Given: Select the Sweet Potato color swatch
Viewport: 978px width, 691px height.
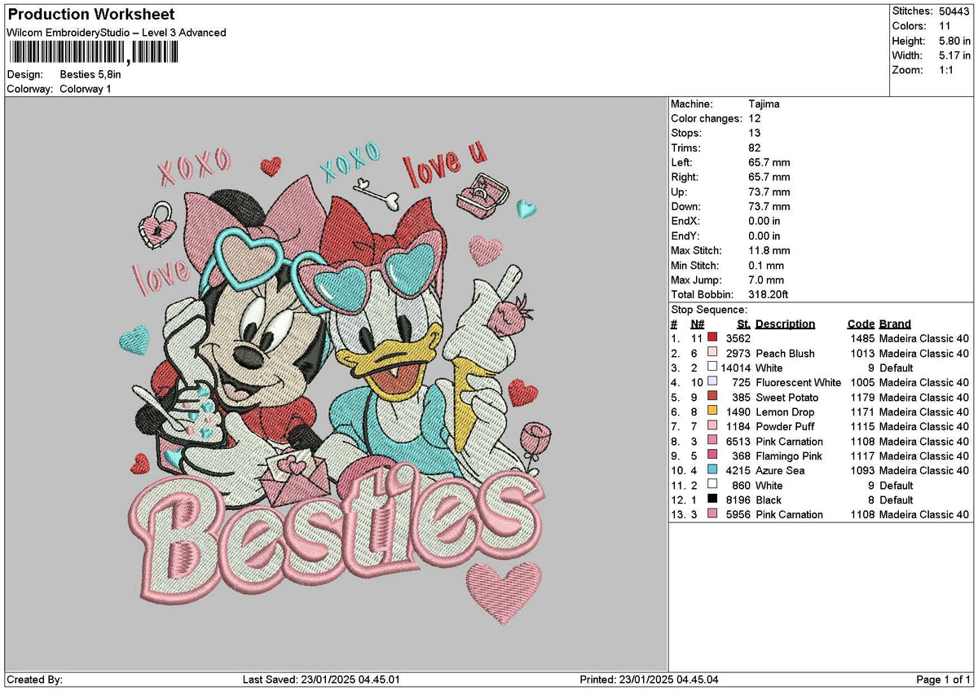Looking at the screenshot, I should (712, 396).
